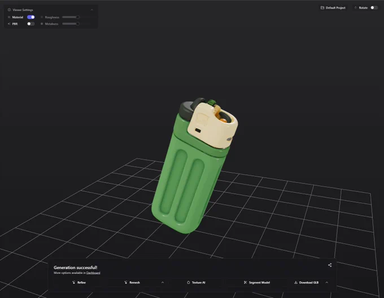
Task: Click the PBR label icon
Action: pyautogui.click(x=9, y=24)
